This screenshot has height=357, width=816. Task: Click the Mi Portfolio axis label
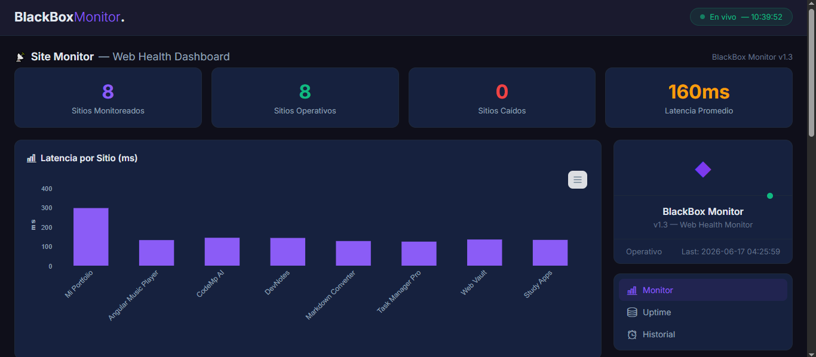[x=79, y=284]
